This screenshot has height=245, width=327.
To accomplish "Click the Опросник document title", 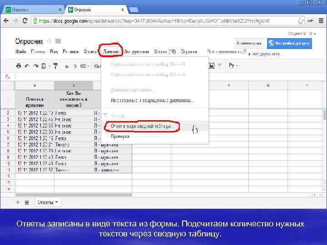I will tap(29, 41).
